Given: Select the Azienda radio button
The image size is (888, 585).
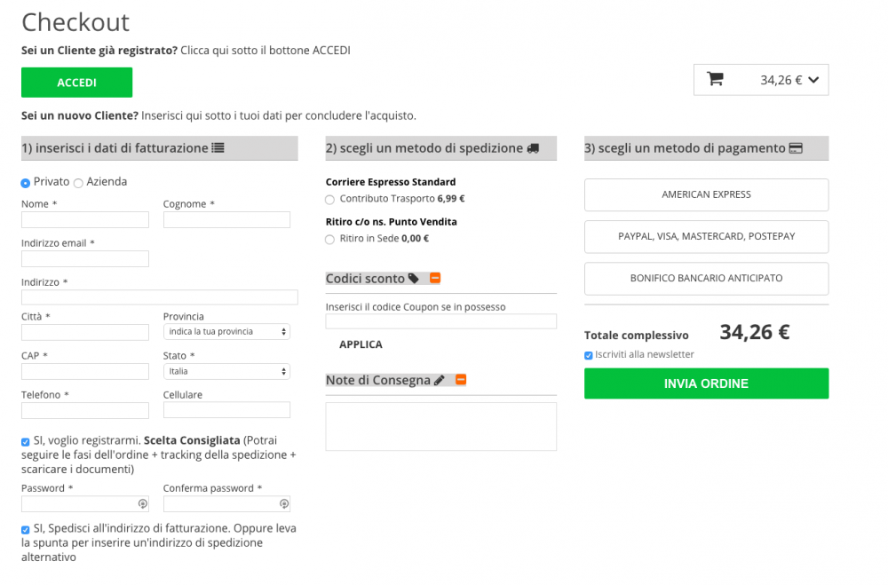Looking at the screenshot, I should pyautogui.click(x=78, y=183).
